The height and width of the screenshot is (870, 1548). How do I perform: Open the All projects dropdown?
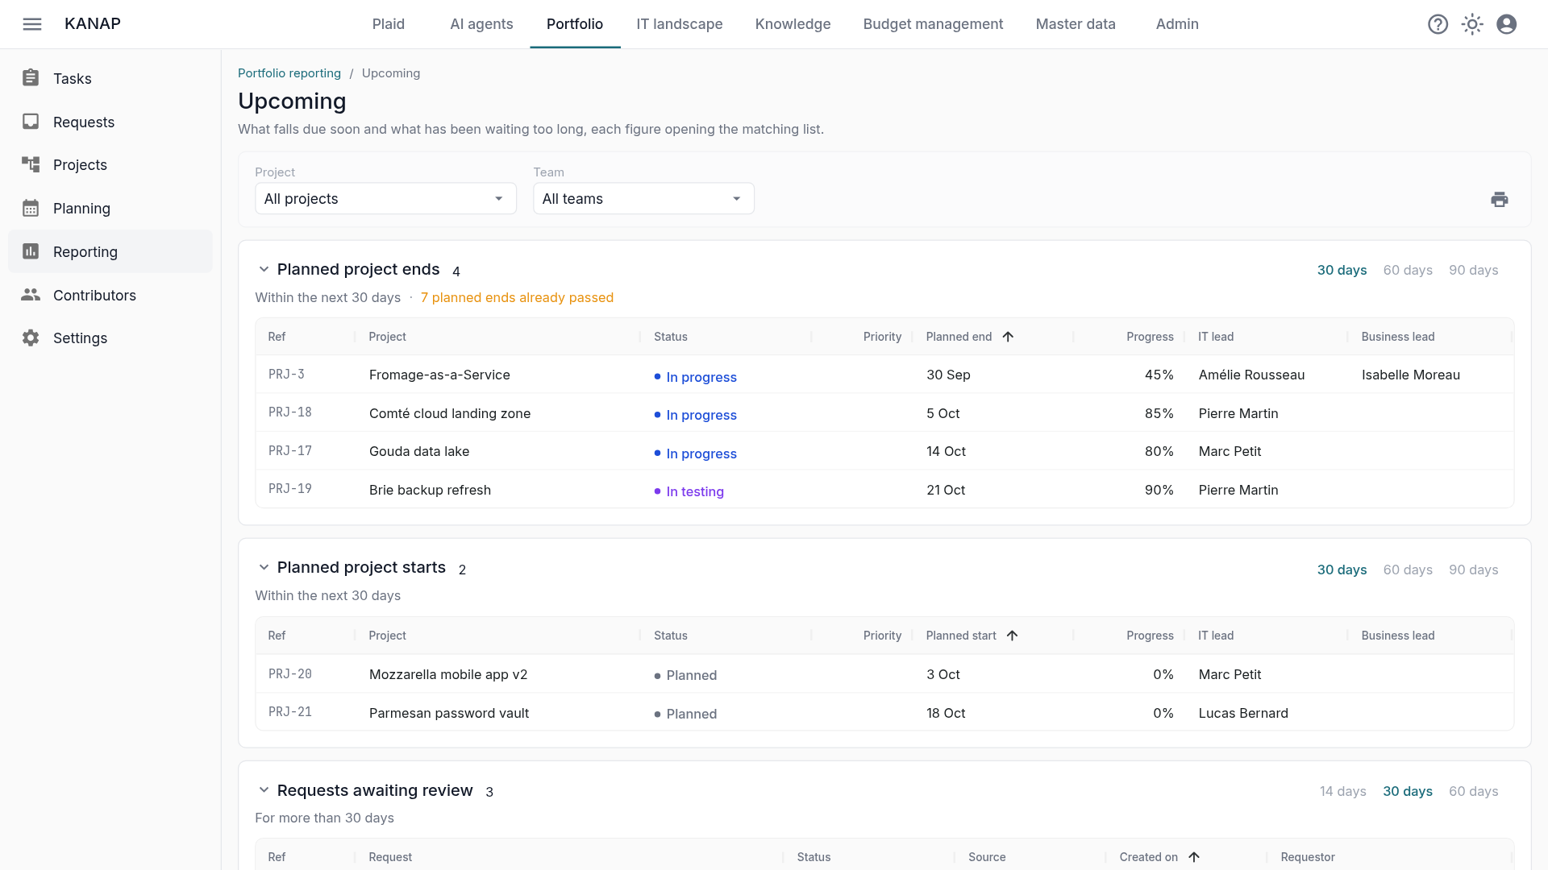click(385, 198)
